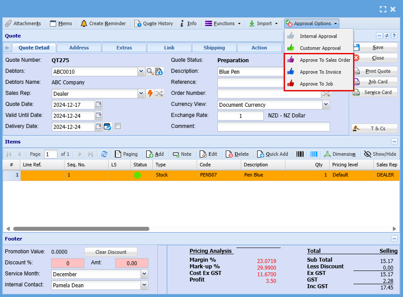Click the Refresh icon in Items toolbar
Viewport: 403px width, 297px height.
click(104, 154)
